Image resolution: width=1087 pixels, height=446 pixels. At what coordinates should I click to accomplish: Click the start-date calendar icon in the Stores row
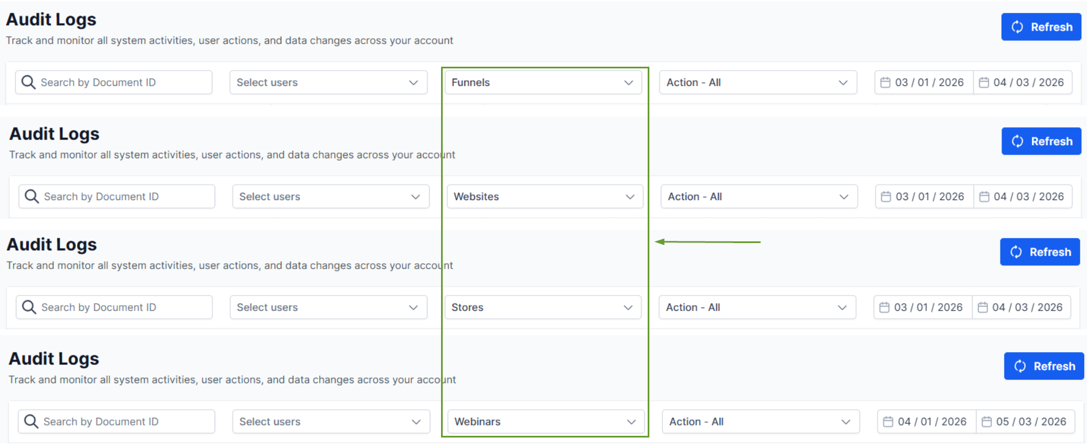pos(884,308)
